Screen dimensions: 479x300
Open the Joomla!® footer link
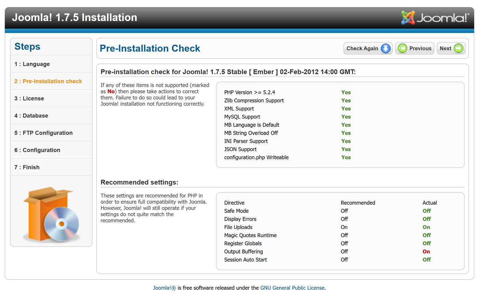coord(164,288)
